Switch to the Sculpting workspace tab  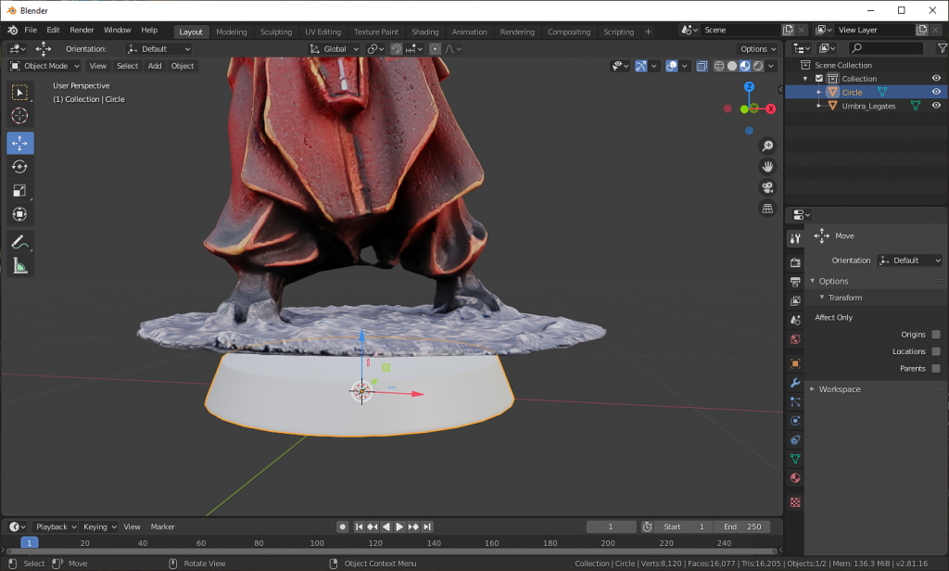click(275, 31)
